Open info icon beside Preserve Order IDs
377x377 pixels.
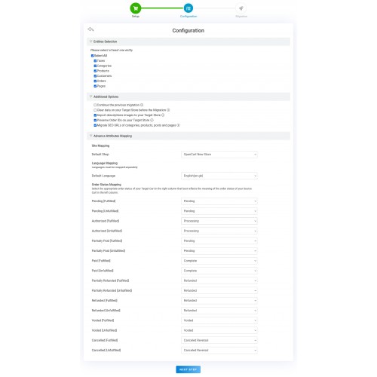152,120
